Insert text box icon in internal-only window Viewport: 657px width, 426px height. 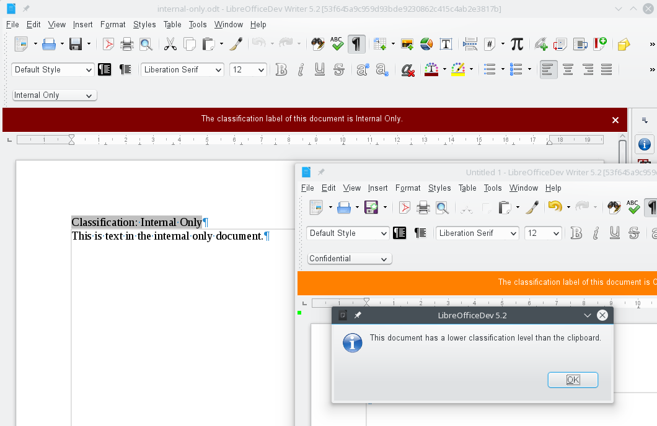coord(446,44)
